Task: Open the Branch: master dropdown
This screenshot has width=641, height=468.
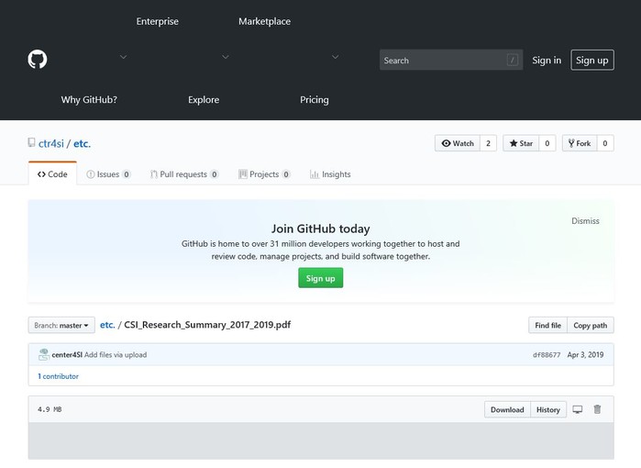Action: click(61, 325)
